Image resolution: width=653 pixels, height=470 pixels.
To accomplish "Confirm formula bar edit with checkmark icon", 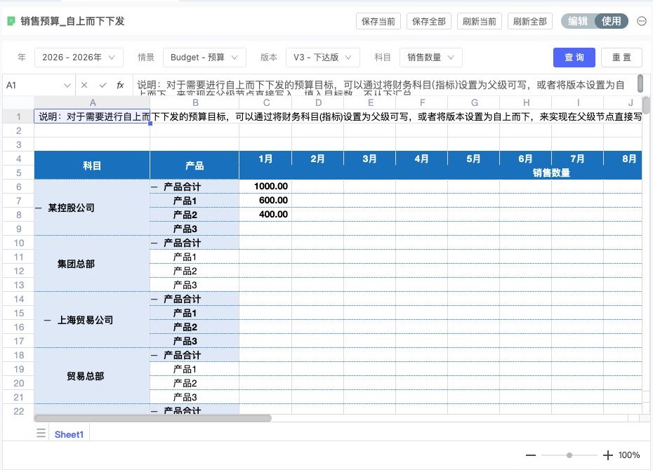I will pyautogui.click(x=103, y=86).
